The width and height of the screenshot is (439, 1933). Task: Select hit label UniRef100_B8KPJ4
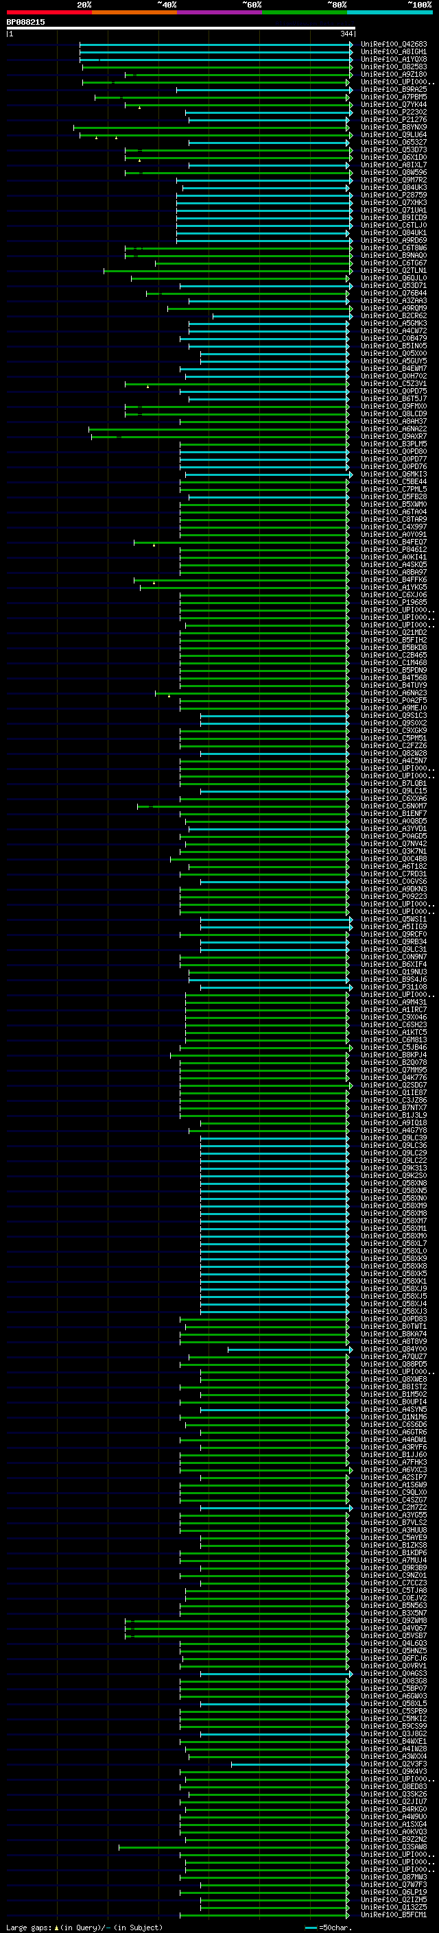coord(394,1055)
